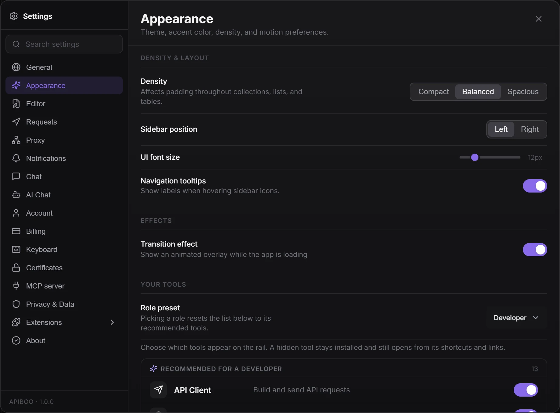560x413 pixels.
Task: Click the credit card icon for Billing
Action: tap(16, 231)
